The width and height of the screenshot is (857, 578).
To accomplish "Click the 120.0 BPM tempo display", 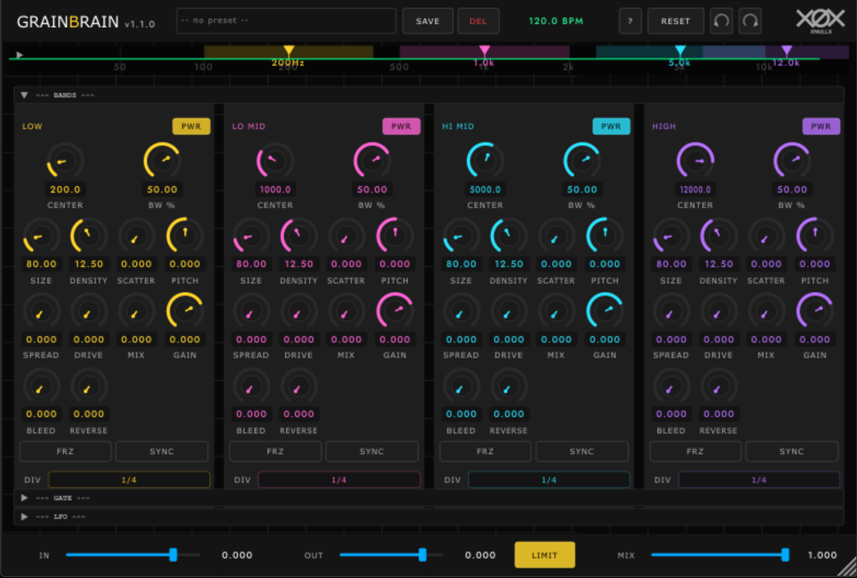I will pyautogui.click(x=556, y=20).
